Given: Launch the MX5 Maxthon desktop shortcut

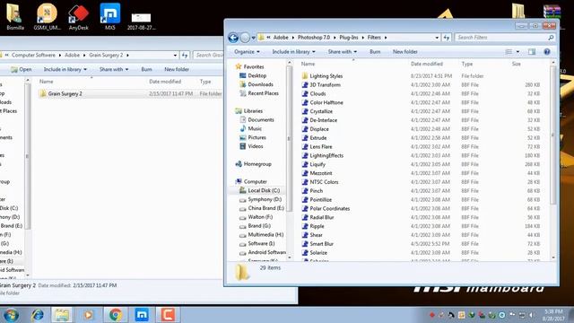Looking at the screenshot, I should point(109,16).
